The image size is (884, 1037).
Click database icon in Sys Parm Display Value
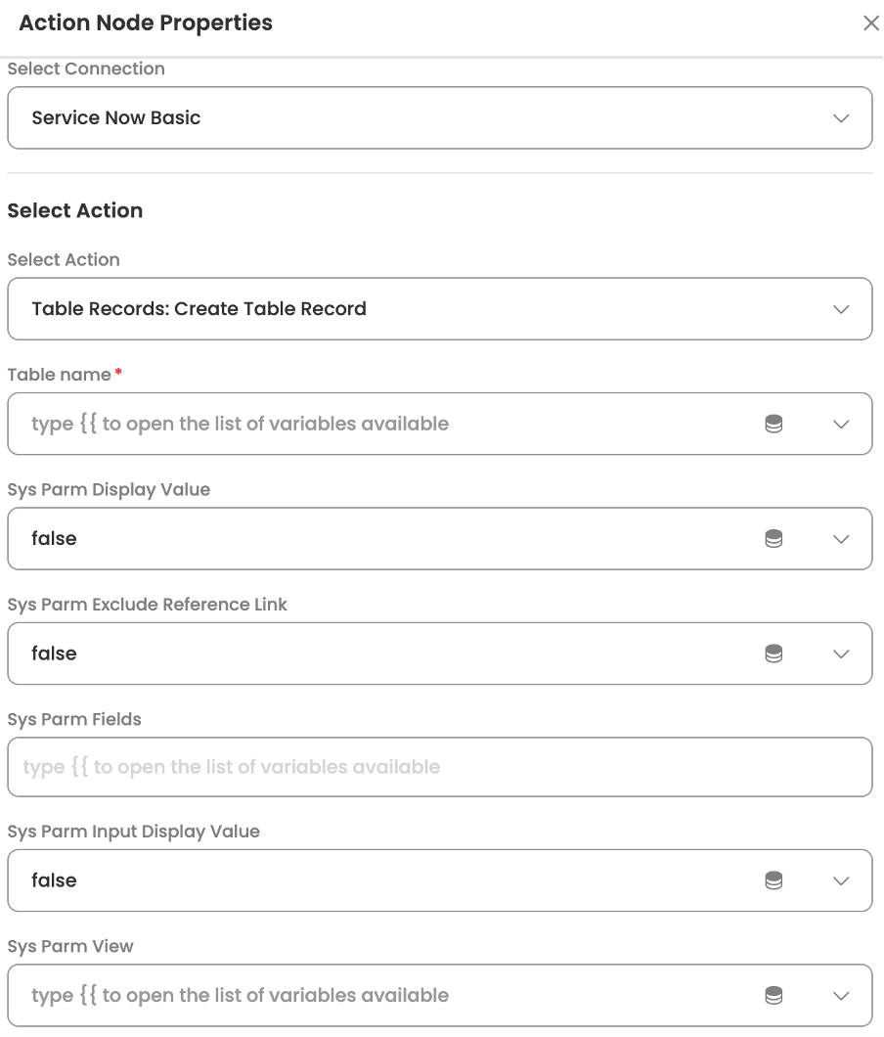(773, 539)
